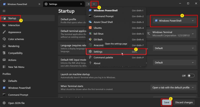Click the Open JSON file gear icon
This screenshot has width=200, height=107.
(x=4, y=103)
